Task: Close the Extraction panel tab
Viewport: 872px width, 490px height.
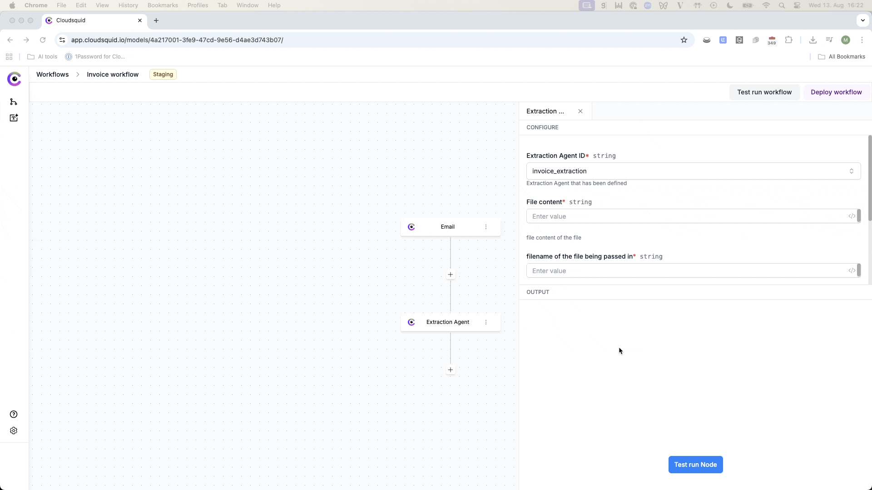Action: pyautogui.click(x=580, y=111)
